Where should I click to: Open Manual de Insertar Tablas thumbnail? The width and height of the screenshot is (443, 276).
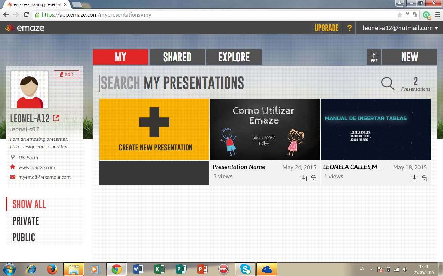tap(376, 129)
